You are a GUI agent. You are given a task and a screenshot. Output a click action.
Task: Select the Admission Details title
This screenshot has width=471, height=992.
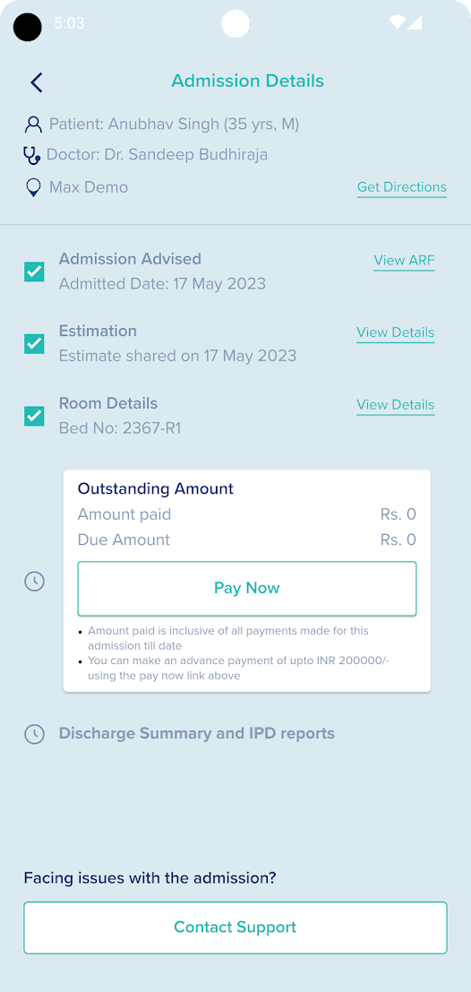pyautogui.click(x=248, y=81)
